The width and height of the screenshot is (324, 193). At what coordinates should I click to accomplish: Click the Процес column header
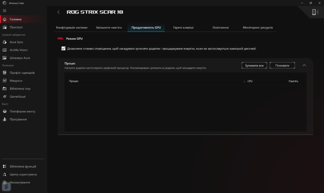pyautogui.click(x=74, y=81)
